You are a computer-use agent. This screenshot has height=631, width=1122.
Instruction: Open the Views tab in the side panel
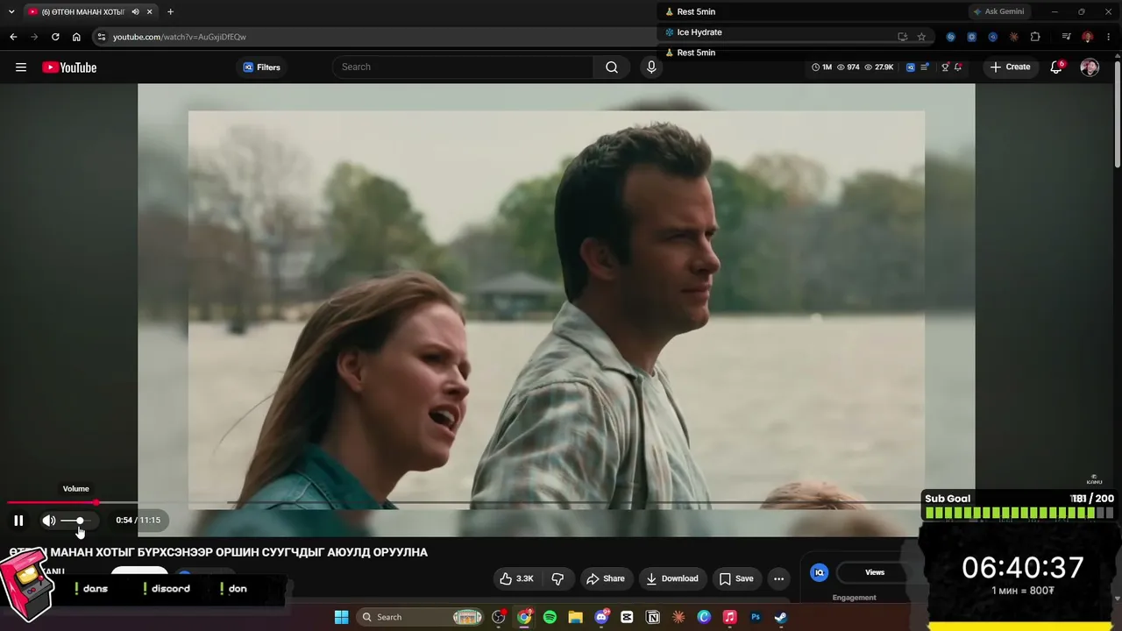pos(875,572)
